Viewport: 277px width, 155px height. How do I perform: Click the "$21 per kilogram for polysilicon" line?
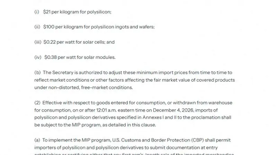pos(77,12)
